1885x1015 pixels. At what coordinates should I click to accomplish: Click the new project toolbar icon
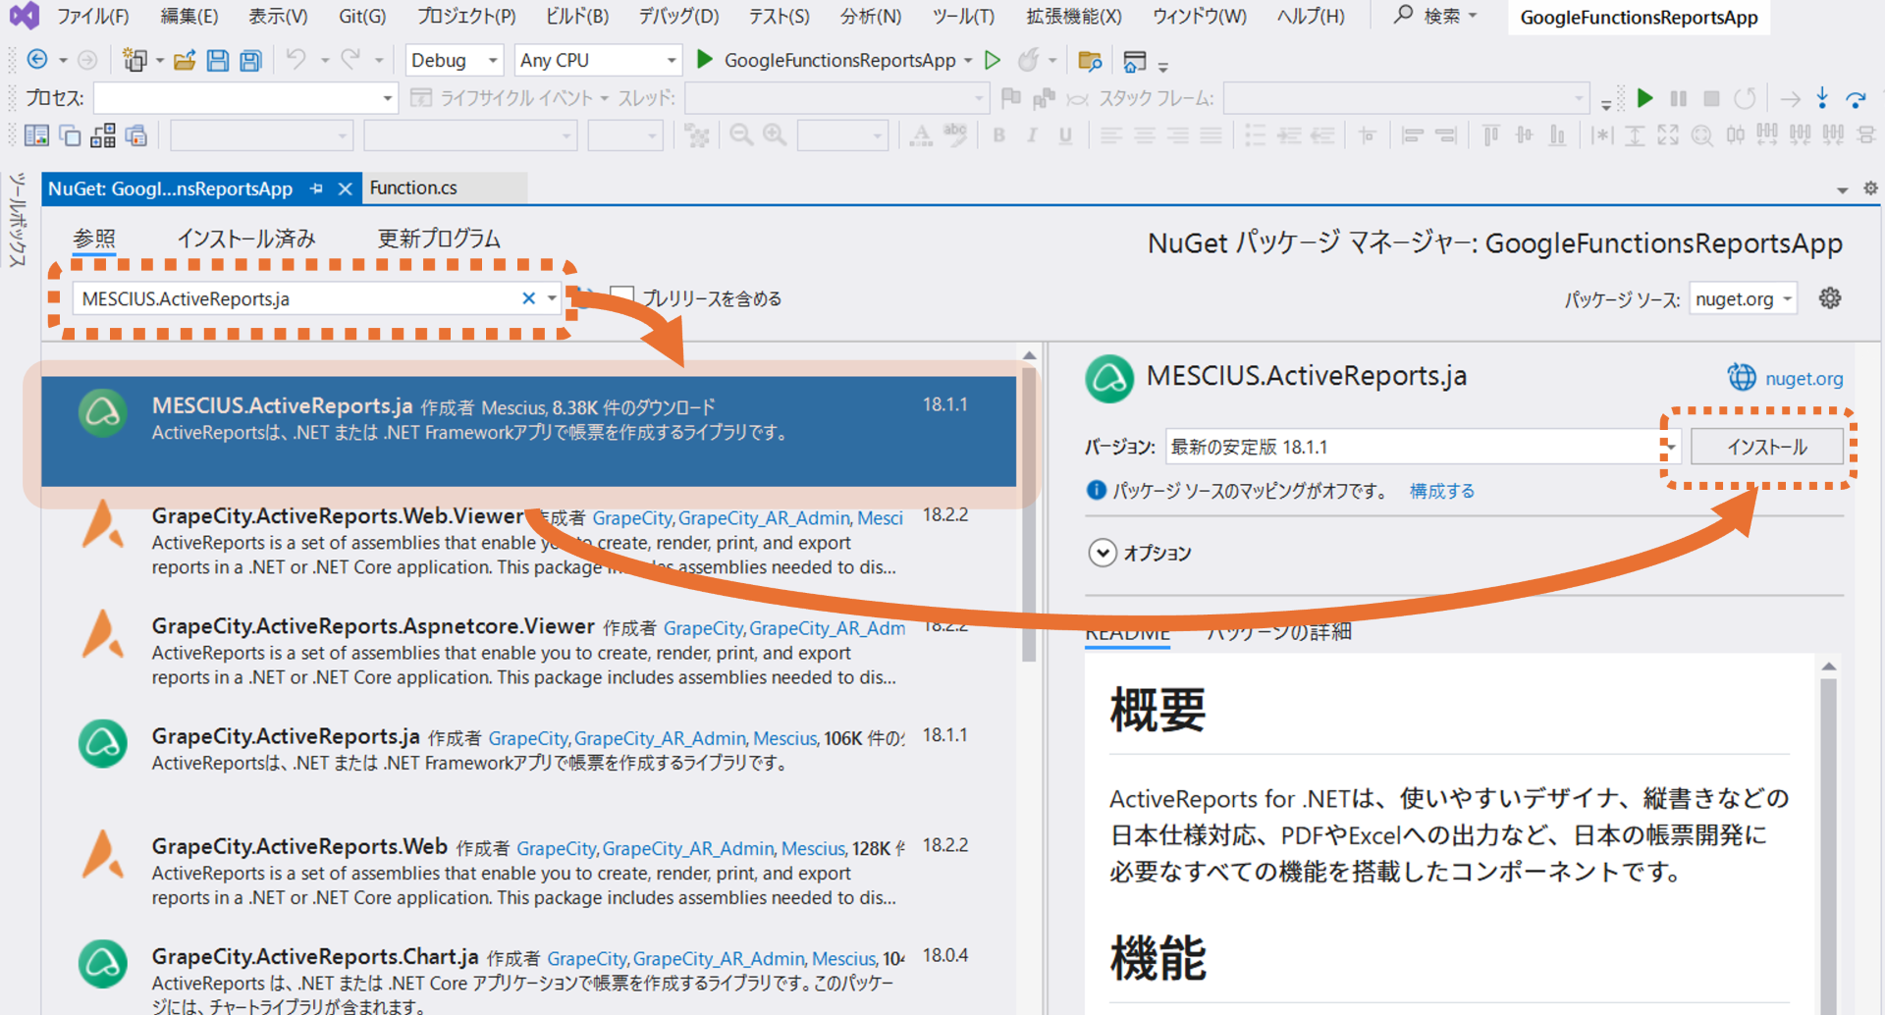point(135,60)
